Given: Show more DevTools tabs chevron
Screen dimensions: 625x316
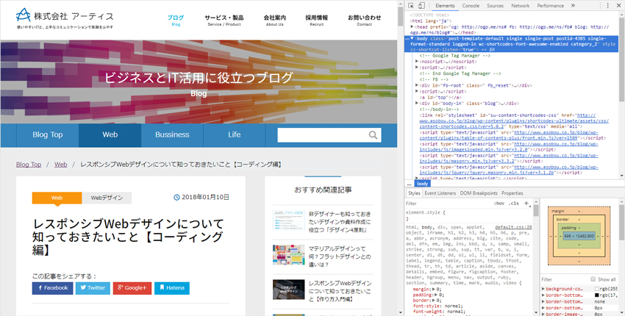Looking at the screenshot, I should (573, 6).
